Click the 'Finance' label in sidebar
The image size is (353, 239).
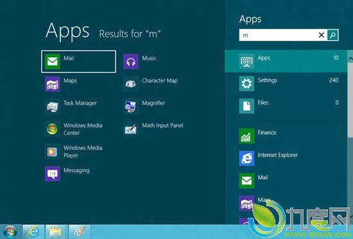click(x=267, y=132)
